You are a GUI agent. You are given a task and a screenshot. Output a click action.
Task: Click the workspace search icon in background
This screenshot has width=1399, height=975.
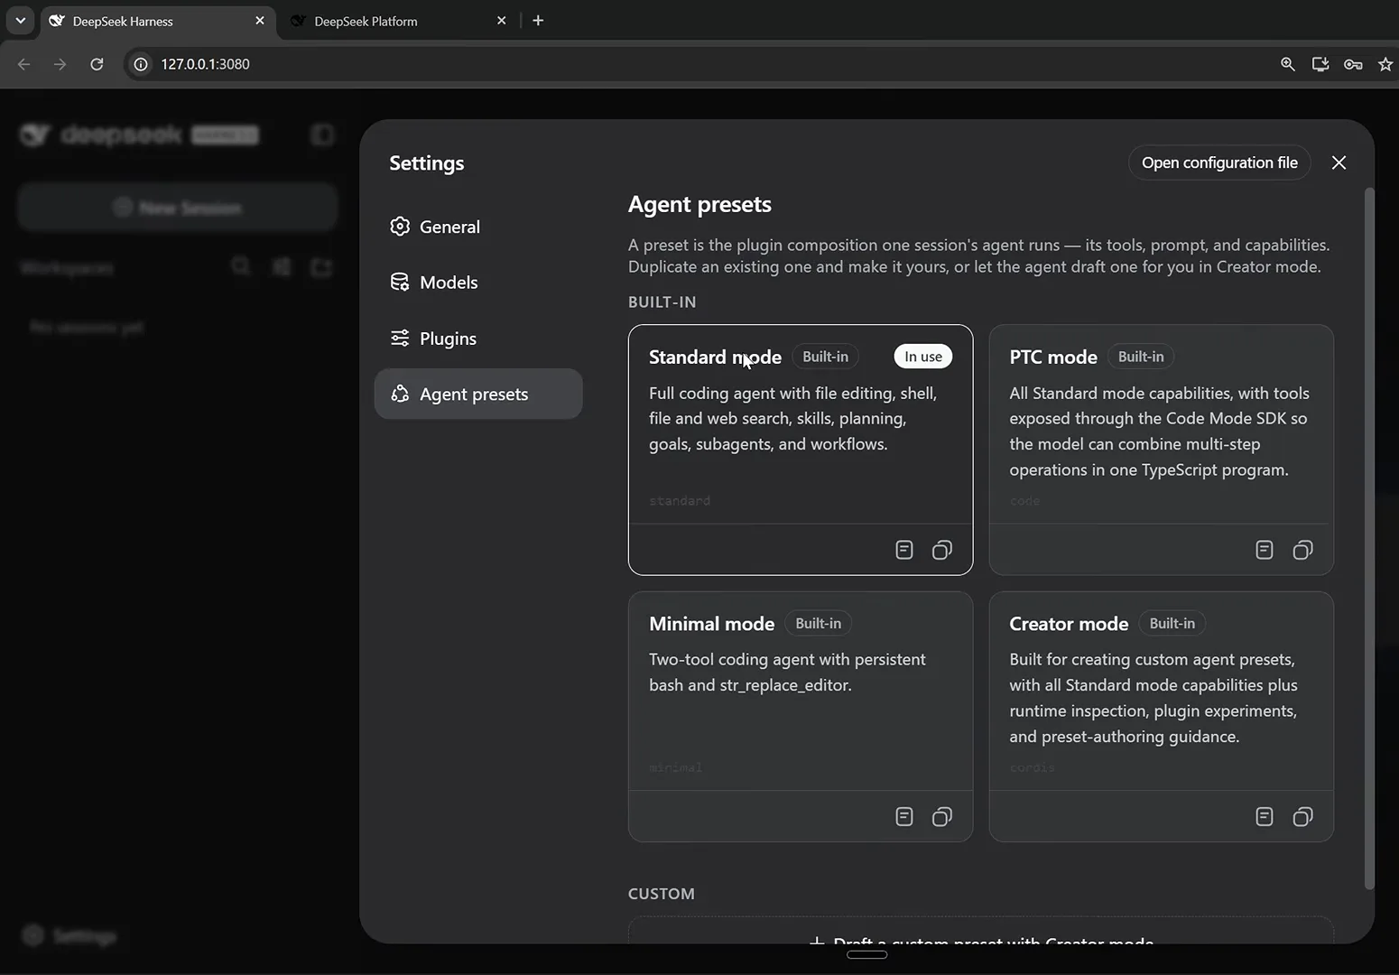[240, 267]
